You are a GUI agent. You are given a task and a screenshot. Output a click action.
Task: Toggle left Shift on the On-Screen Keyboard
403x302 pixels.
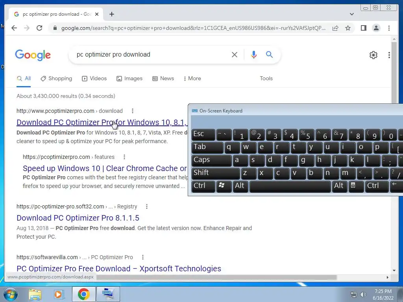[216, 173]
